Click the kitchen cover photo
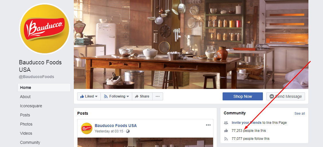Image resolution: width=323 pixels, height=147 pixels. pyautogui.click(x=191, y=44)
